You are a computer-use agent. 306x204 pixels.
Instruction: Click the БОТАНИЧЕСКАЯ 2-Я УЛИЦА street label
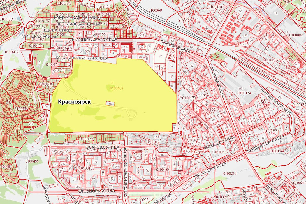(x=82, y=58)
